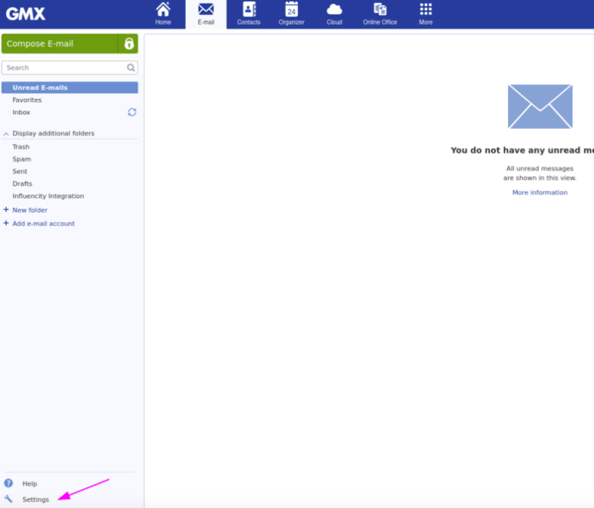The height and width of the screenshot is (508, 594).
Task: Open the Home house icon
Action: (x=163, y=10)
